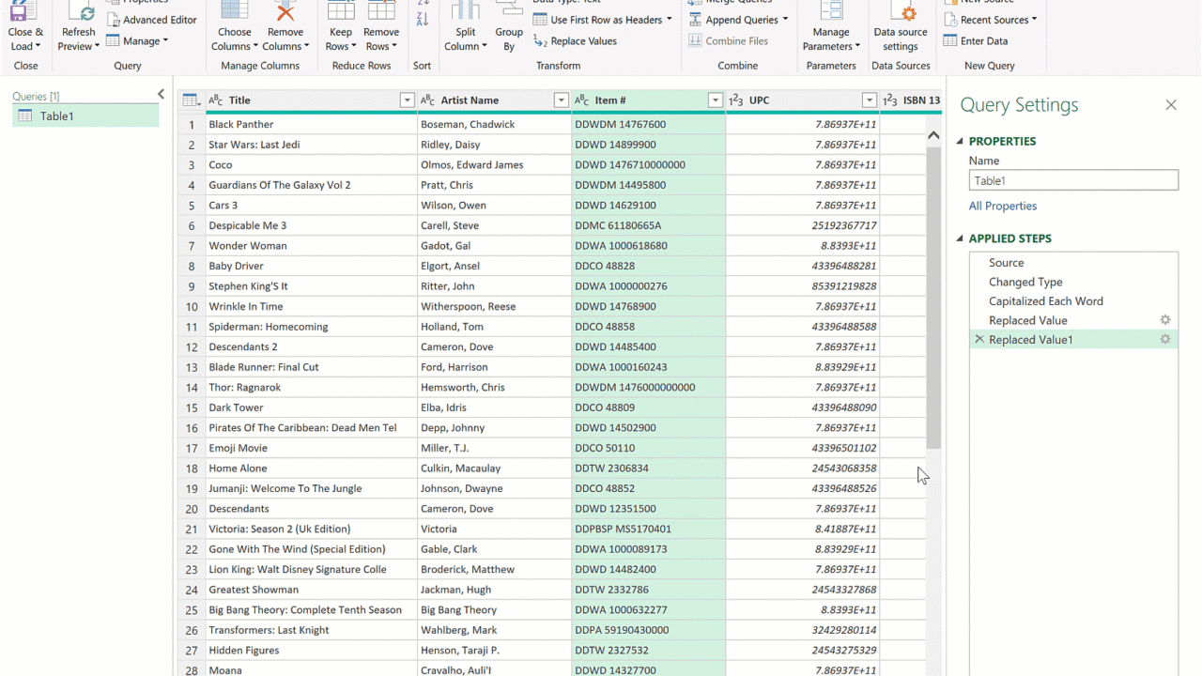Open the Title column filter dropdown
The image size is (1202, 676).
[407, 100]
